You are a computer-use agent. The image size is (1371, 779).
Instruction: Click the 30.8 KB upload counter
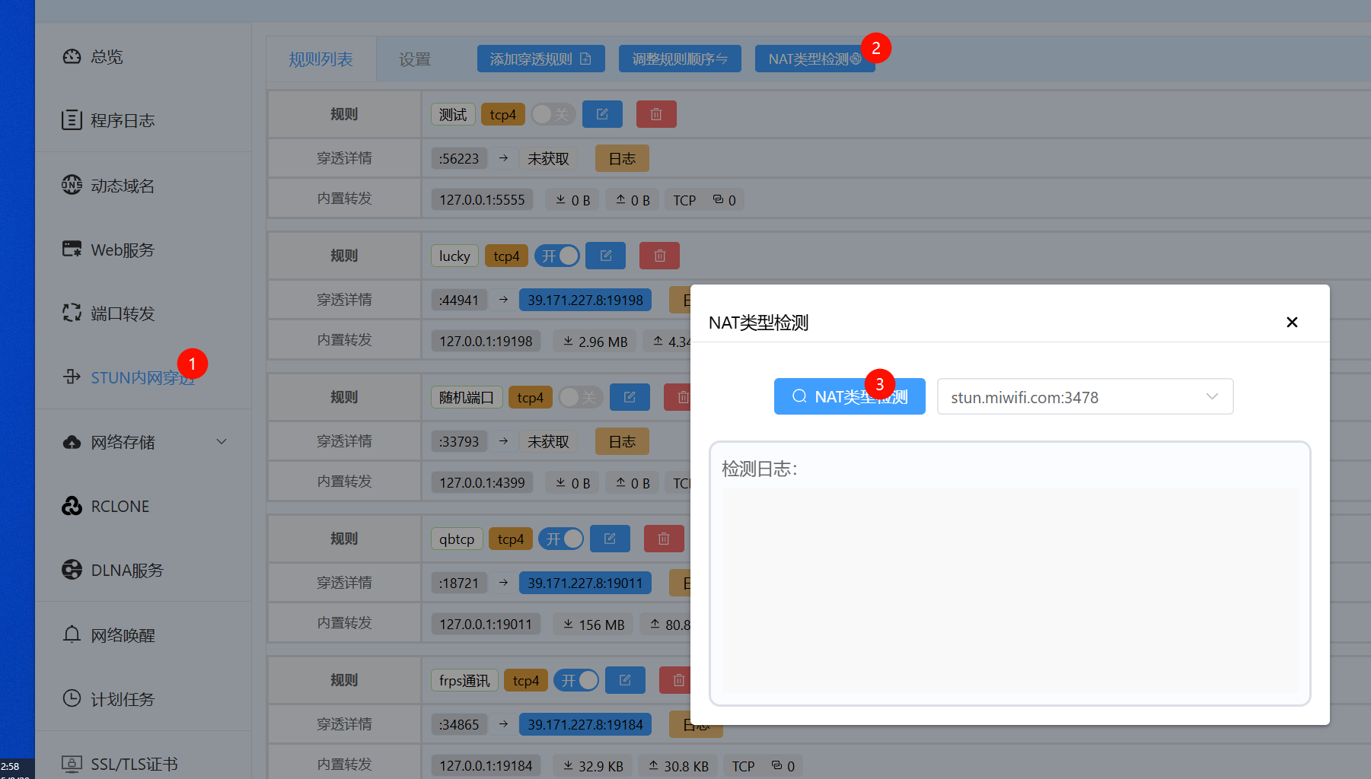pos(678,765)
